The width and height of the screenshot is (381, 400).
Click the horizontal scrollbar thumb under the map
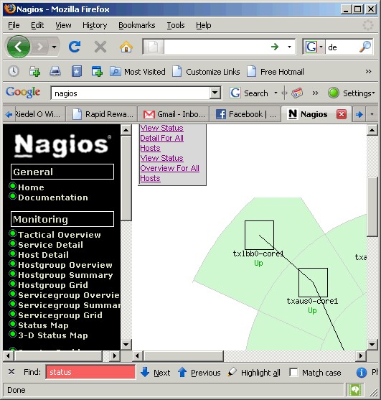(184, 355)
